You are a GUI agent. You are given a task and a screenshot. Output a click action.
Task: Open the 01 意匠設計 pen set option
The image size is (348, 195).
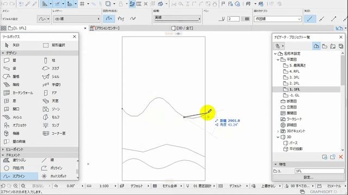point(202,186)
